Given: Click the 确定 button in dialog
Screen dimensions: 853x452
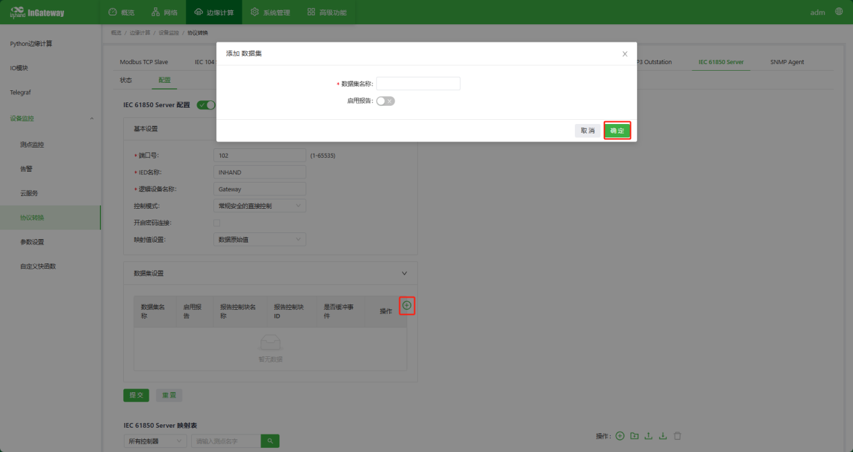Looking at the screenshot, I should tap(617, 131).
